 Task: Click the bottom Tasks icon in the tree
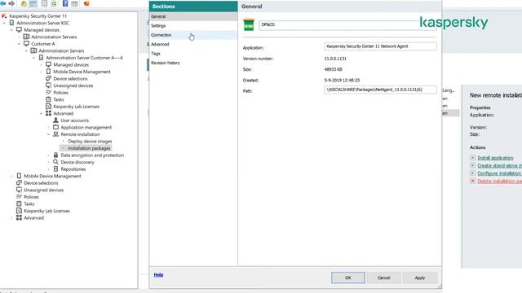(19, 203)
